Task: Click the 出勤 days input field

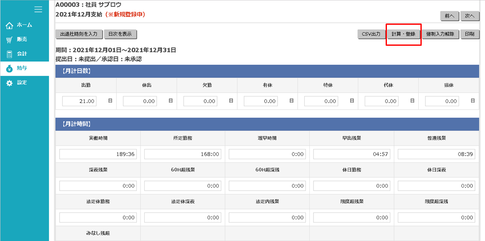Action: [x=79, y=101]
